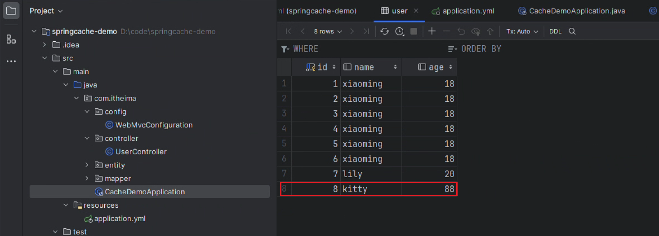Image resolution: width=659 pixels, height=236 pixels.
Task: Preview pending changes eye icon
Action: click(x=476, y=31)
